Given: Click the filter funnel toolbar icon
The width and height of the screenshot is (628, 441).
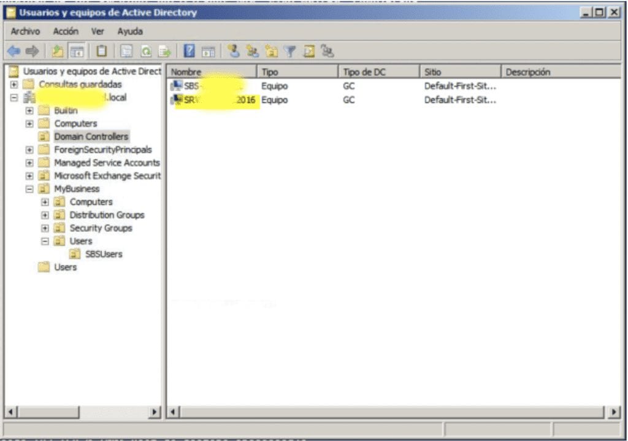Looking at the screenshot, I should (289, 52).
